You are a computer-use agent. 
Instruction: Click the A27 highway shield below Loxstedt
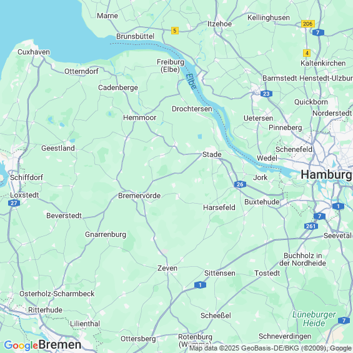point(14,203)
